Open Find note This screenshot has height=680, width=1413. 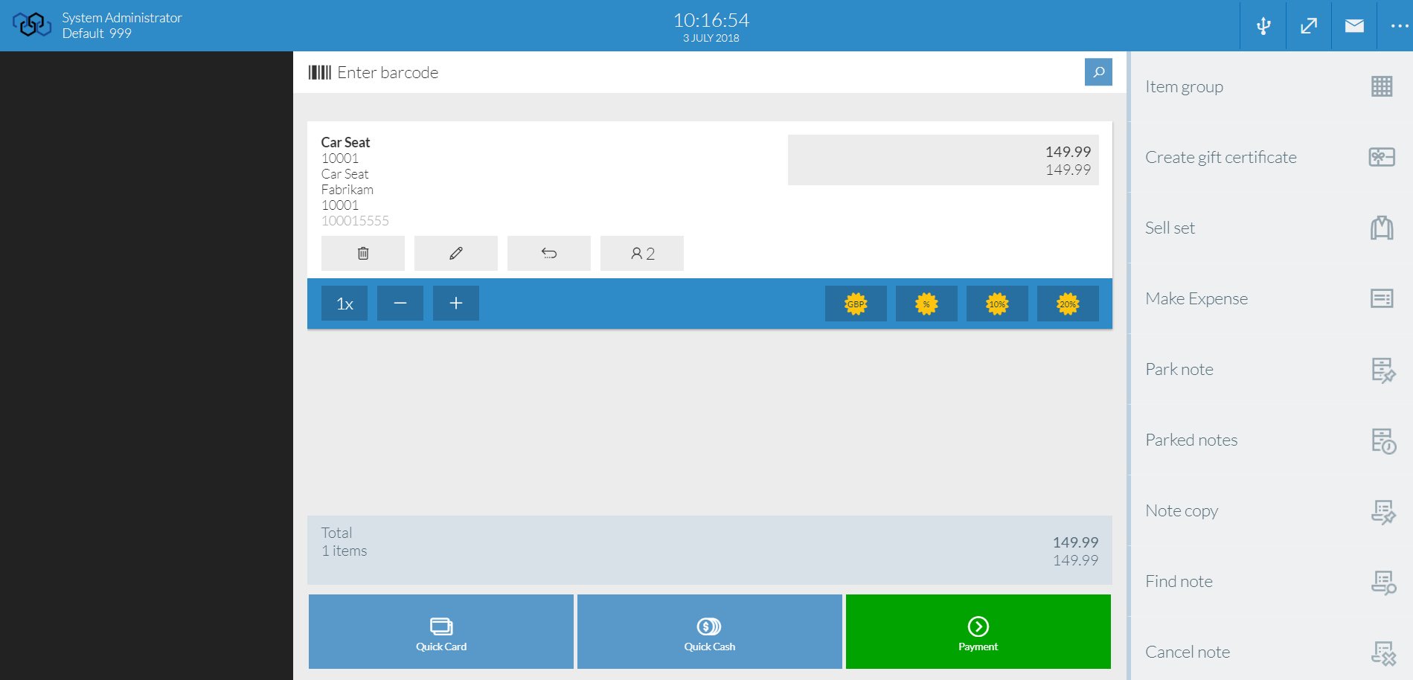(x=1271, y=582)
